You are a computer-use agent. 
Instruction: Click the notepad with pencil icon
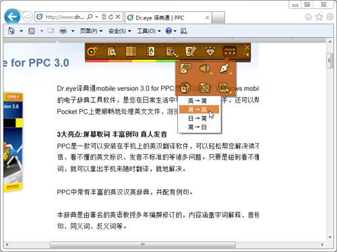pos(191,51)
